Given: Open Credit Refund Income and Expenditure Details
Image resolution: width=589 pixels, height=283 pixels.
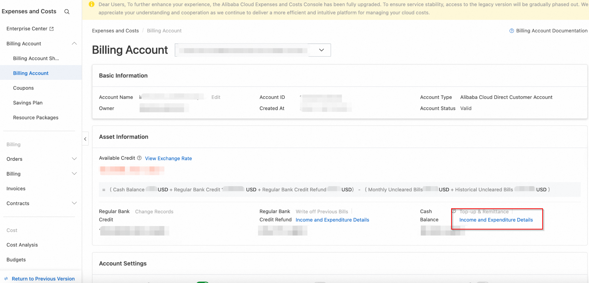Looking at the screenshot, I should click(332, 220).
